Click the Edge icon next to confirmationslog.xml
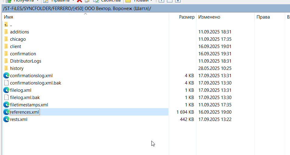Screen dimensions: 290x155 point(6,75)
